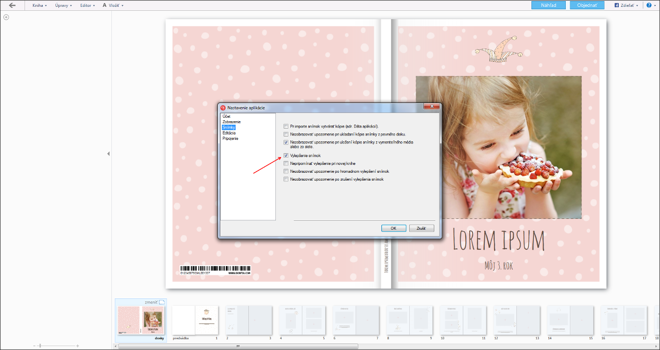Click the Zrušiť cancel button
The width and height of the screenshot is (660, 350).
coord(422,228)
